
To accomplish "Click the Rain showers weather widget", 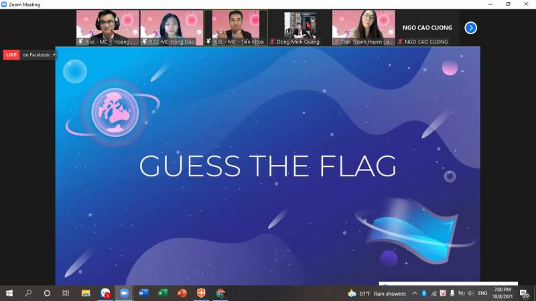I will pyautogui.click(x=377, y=293).
